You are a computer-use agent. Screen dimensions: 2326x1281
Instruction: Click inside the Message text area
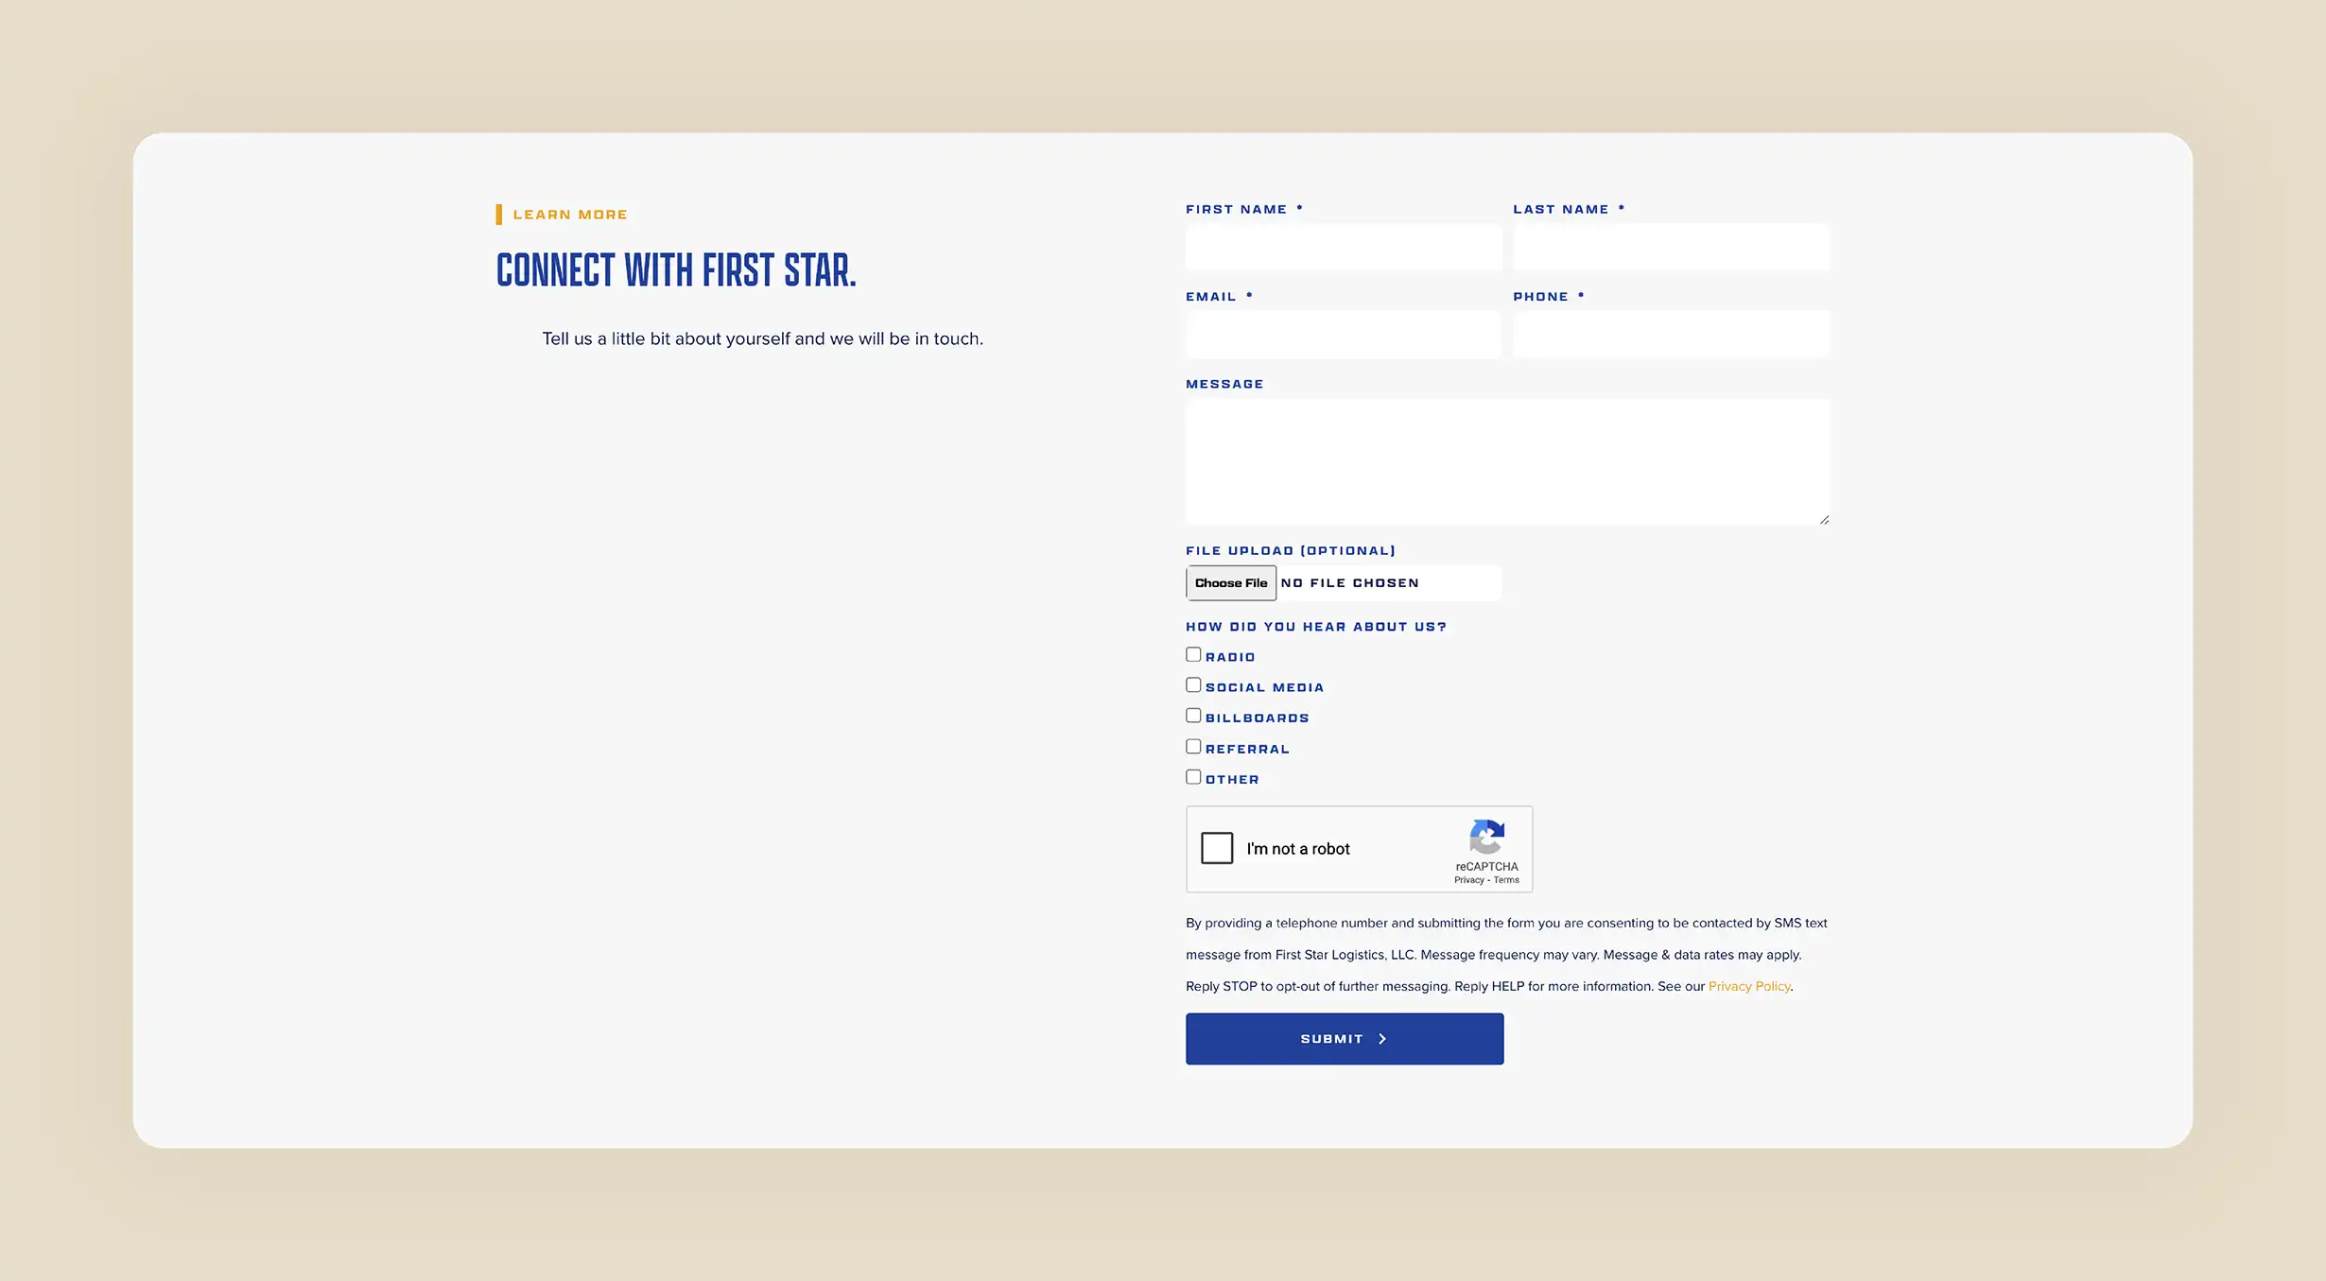[1507, 461]
